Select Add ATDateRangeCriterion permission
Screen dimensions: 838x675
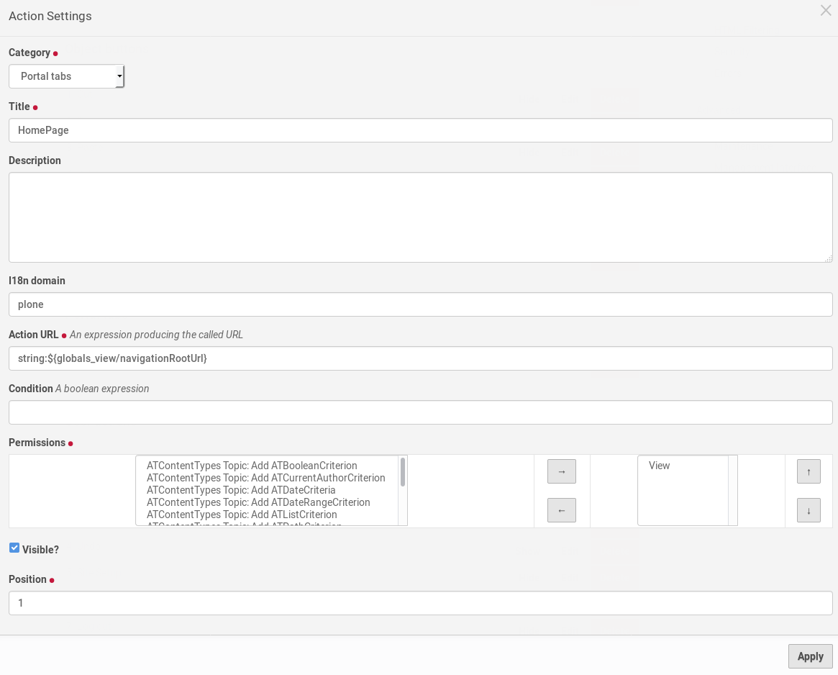258,502
